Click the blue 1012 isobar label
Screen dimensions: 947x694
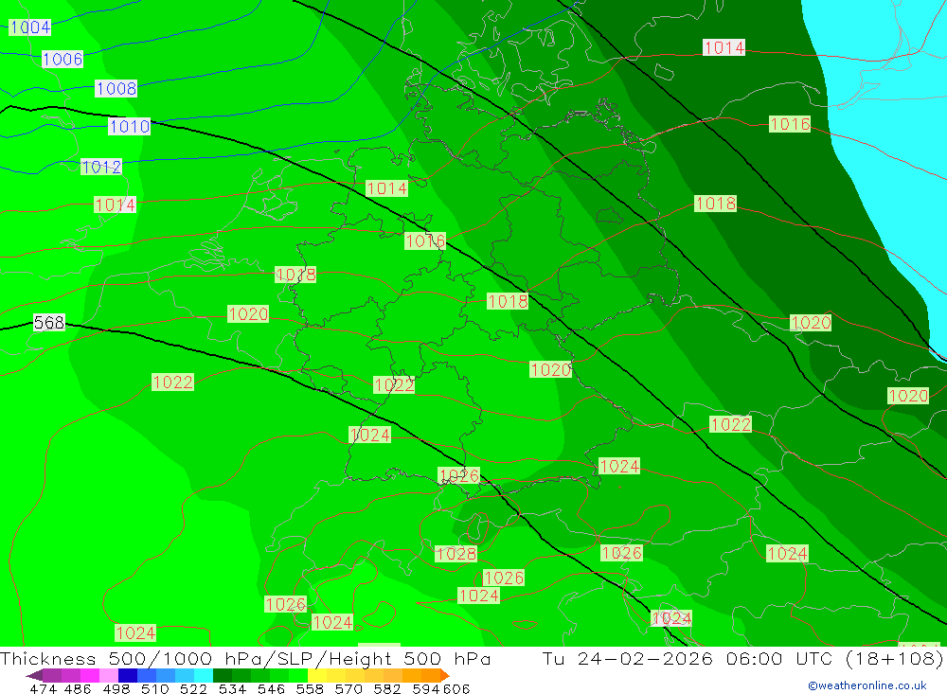(101, 167)
